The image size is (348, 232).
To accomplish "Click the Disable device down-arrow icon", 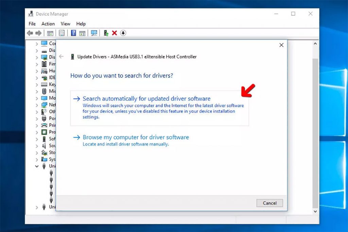I will [x=123, y=33].
